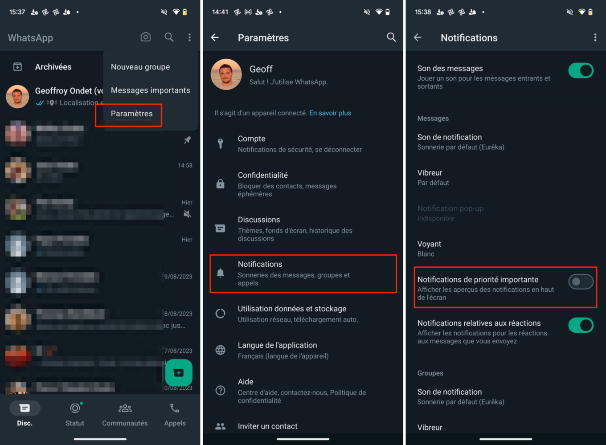Follow the En savoir plus link

tap(330, 113)
